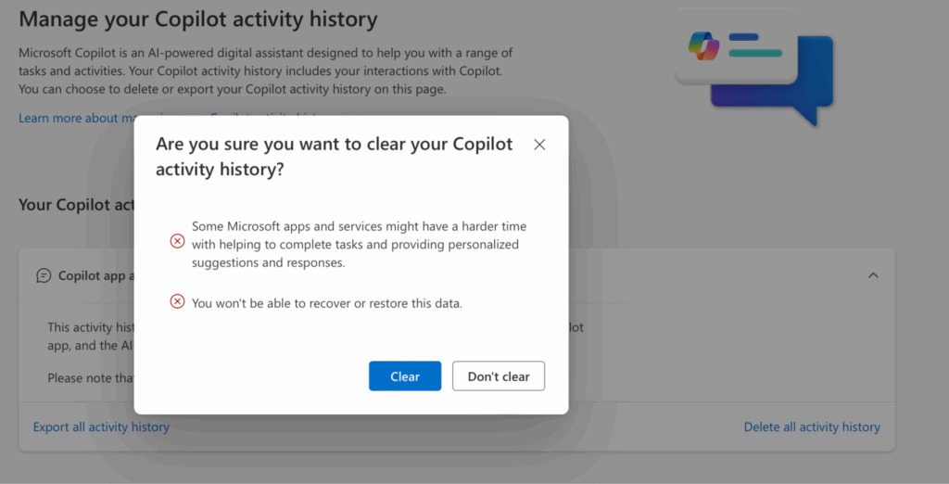Click the Copilot app chat bubble icon
Image resolution: width=949 pixels, height=484 pixels.
44,275
